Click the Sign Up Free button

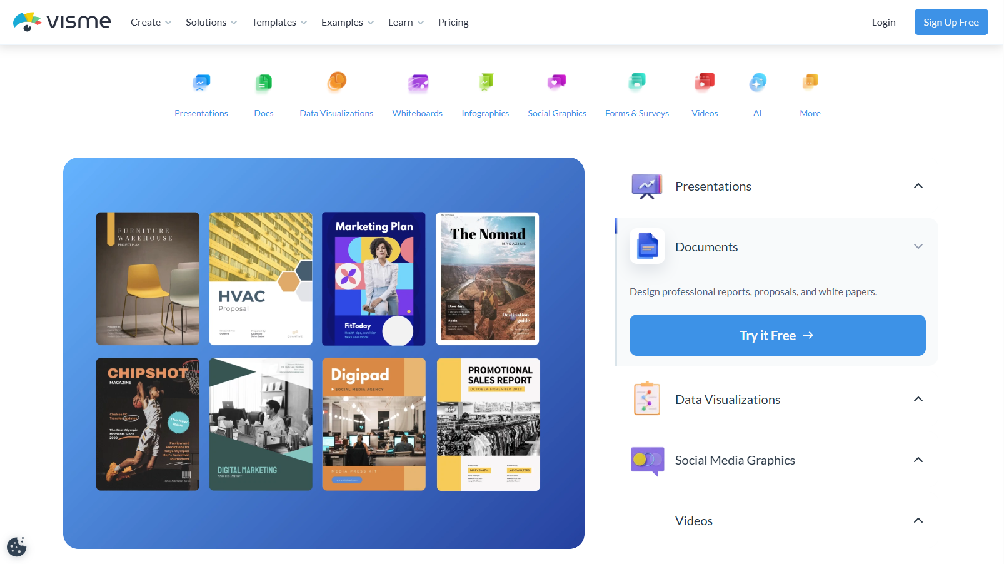(951, 22)
